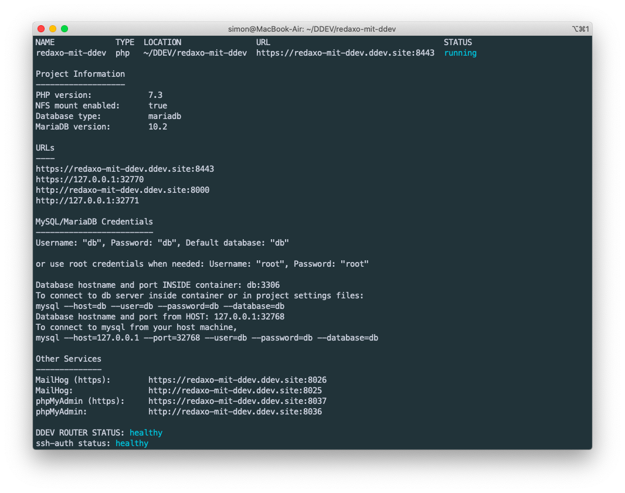625x493 pixels.
Task: Open MailHog https link on port 8026
Action: [237, 380]
